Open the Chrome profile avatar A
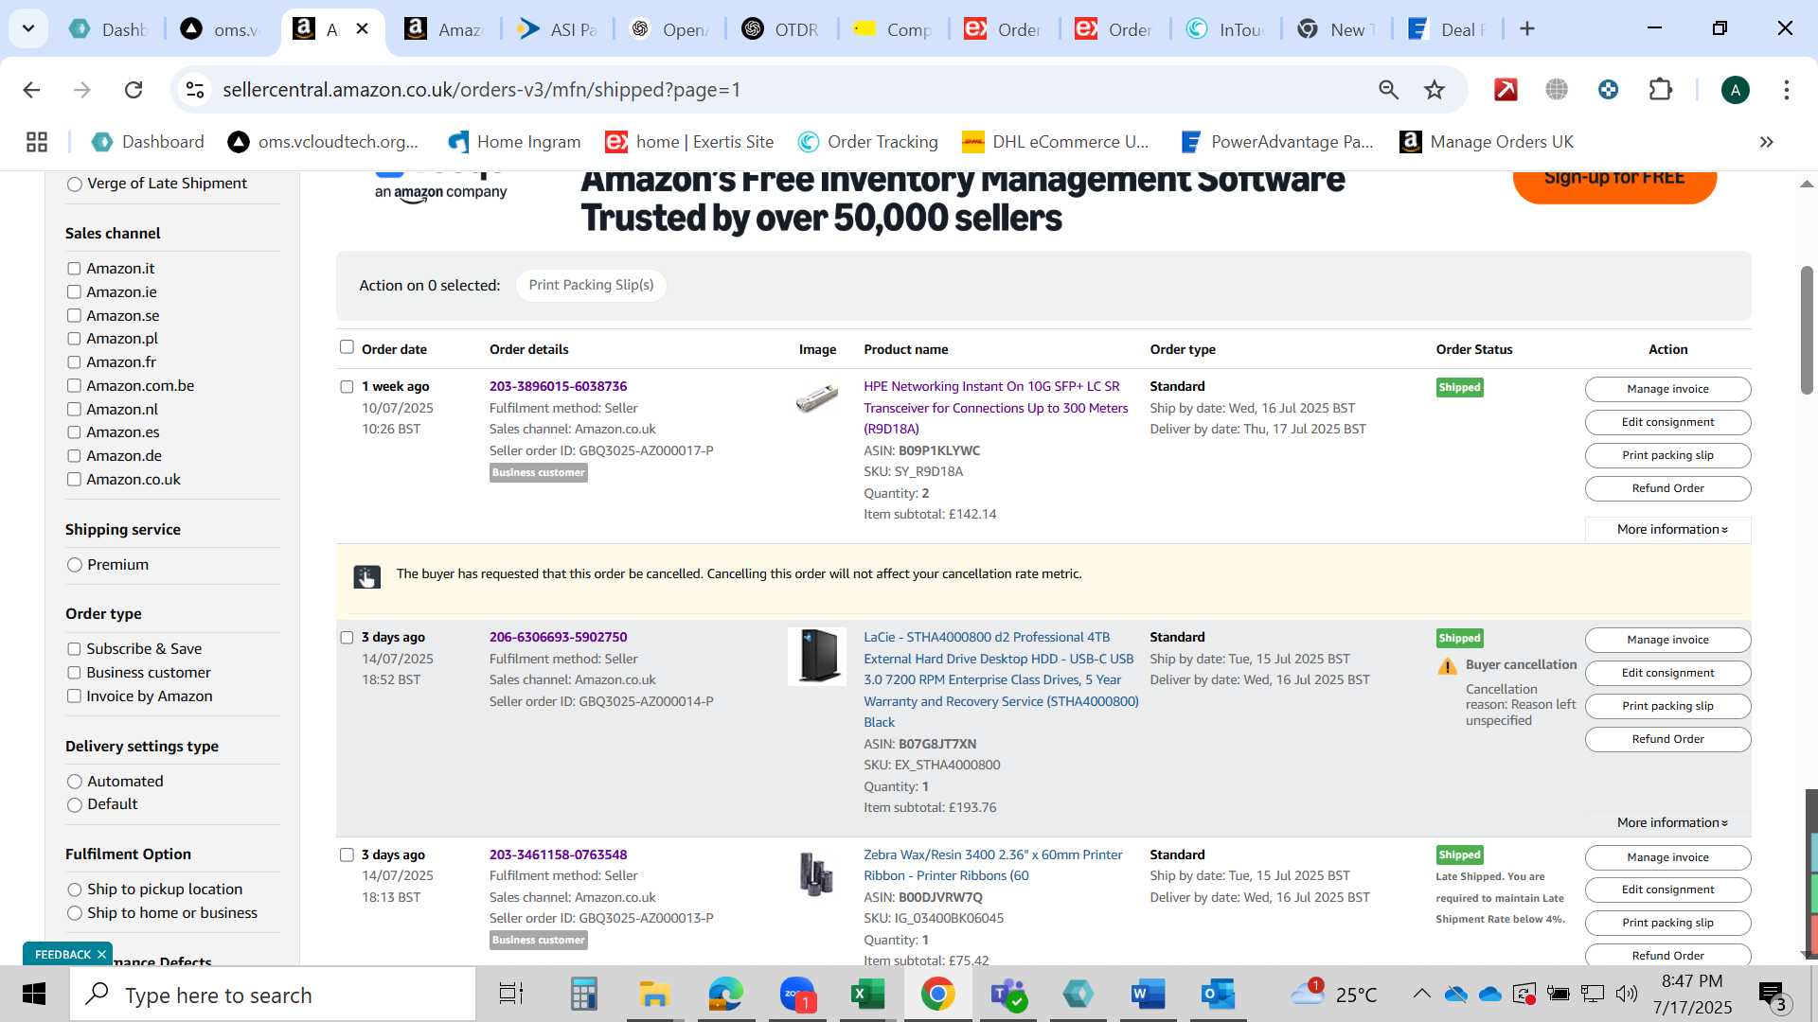The image size is (1818, 1022). 1735,90
